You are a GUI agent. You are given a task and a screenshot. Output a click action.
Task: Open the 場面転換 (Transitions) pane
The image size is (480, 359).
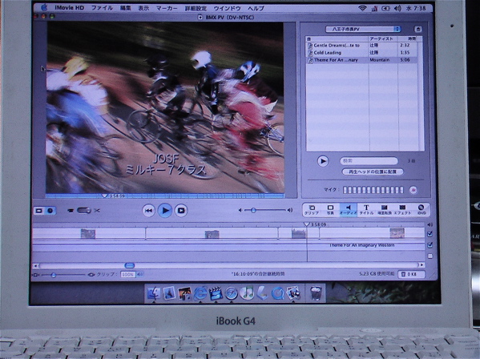384,210
